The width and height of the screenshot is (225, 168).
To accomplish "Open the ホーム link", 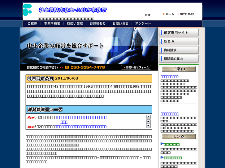I will (x=170, y=14).
